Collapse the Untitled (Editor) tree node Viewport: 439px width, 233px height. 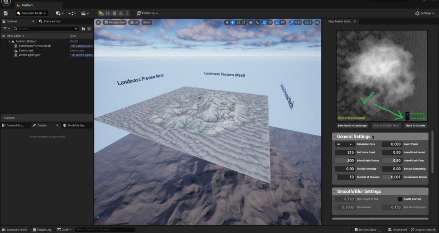(9, 41)
